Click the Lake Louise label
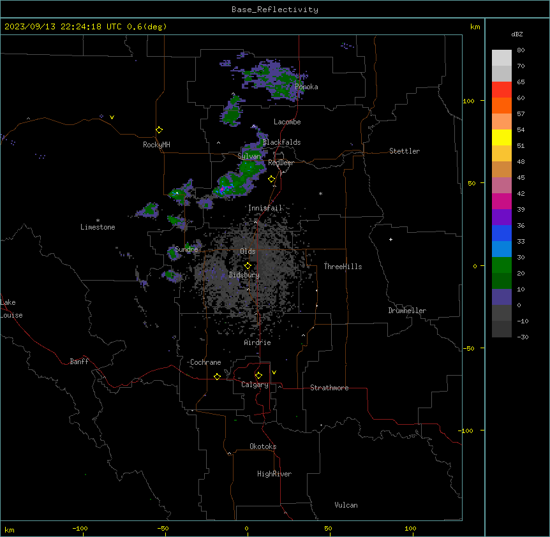550x537 pixels. (11, 309)
